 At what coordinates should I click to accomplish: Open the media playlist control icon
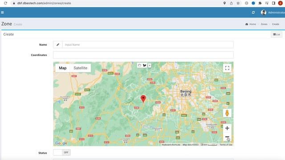(x=267, y=3)
